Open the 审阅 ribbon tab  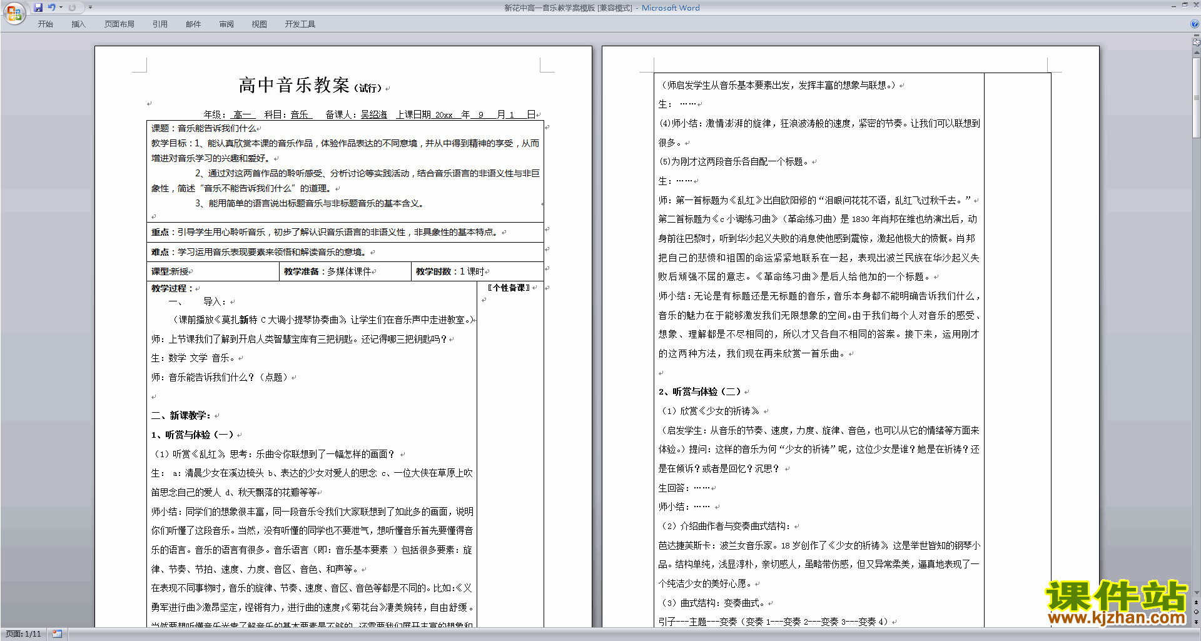click(x=226, y=24)
